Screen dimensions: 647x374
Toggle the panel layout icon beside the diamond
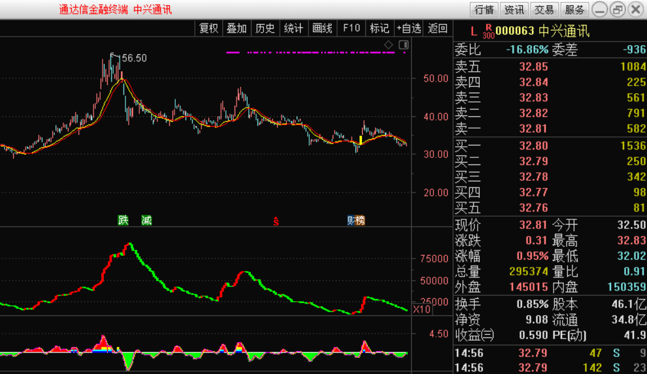(403, 44)
